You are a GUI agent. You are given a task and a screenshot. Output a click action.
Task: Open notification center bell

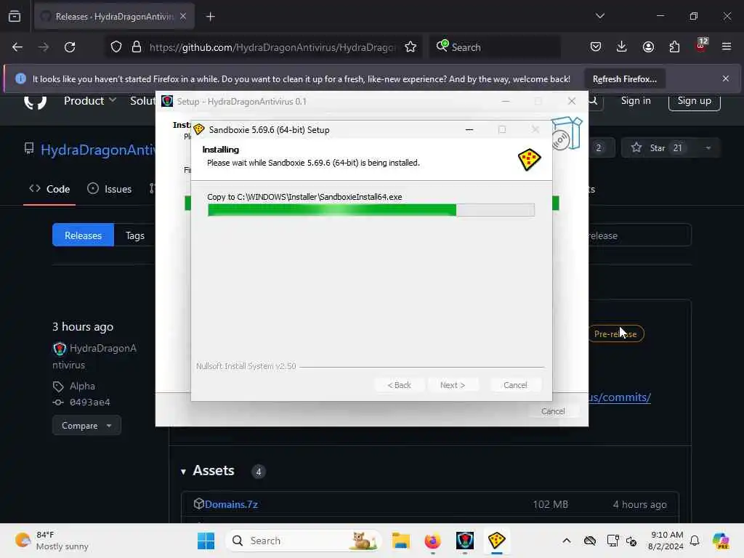click(x=695, y=541)
